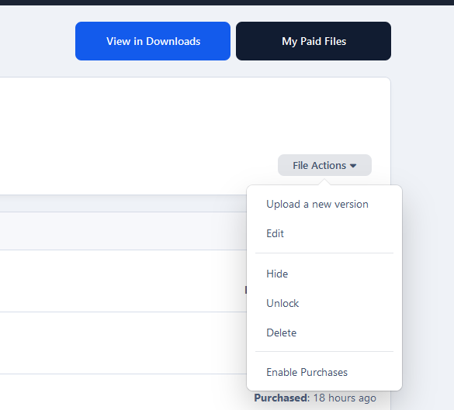Click the Purchased 18 hours ago text

(x=315, y=398)
